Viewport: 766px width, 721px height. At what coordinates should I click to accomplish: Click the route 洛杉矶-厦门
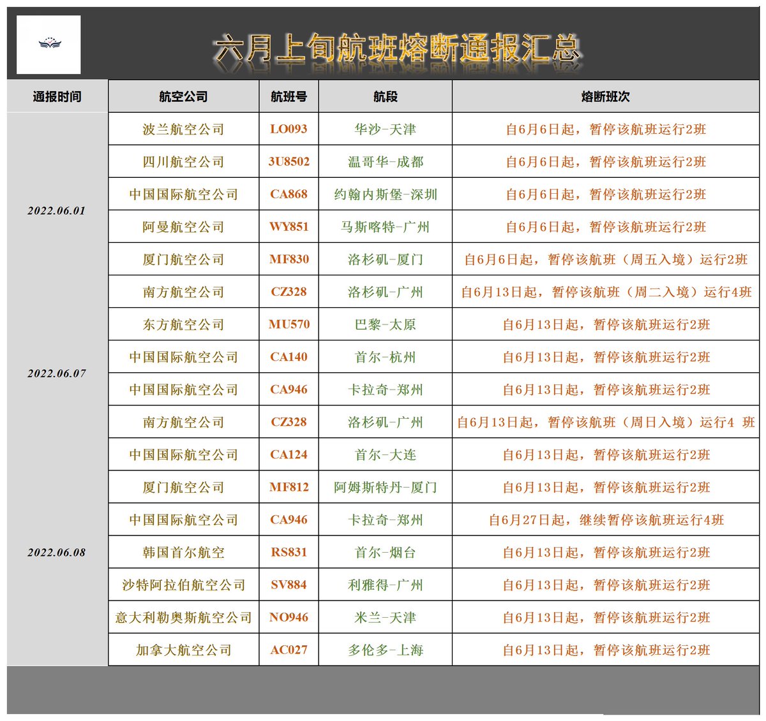386,259
